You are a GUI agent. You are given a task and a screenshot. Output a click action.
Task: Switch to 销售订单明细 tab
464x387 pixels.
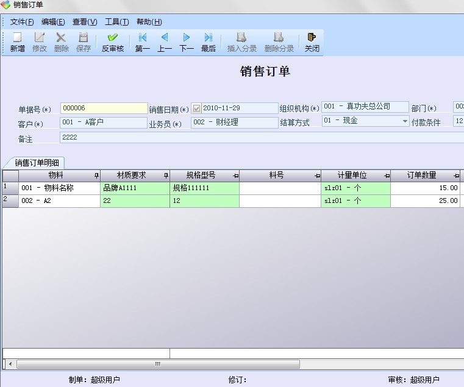[x=38, y=163]
